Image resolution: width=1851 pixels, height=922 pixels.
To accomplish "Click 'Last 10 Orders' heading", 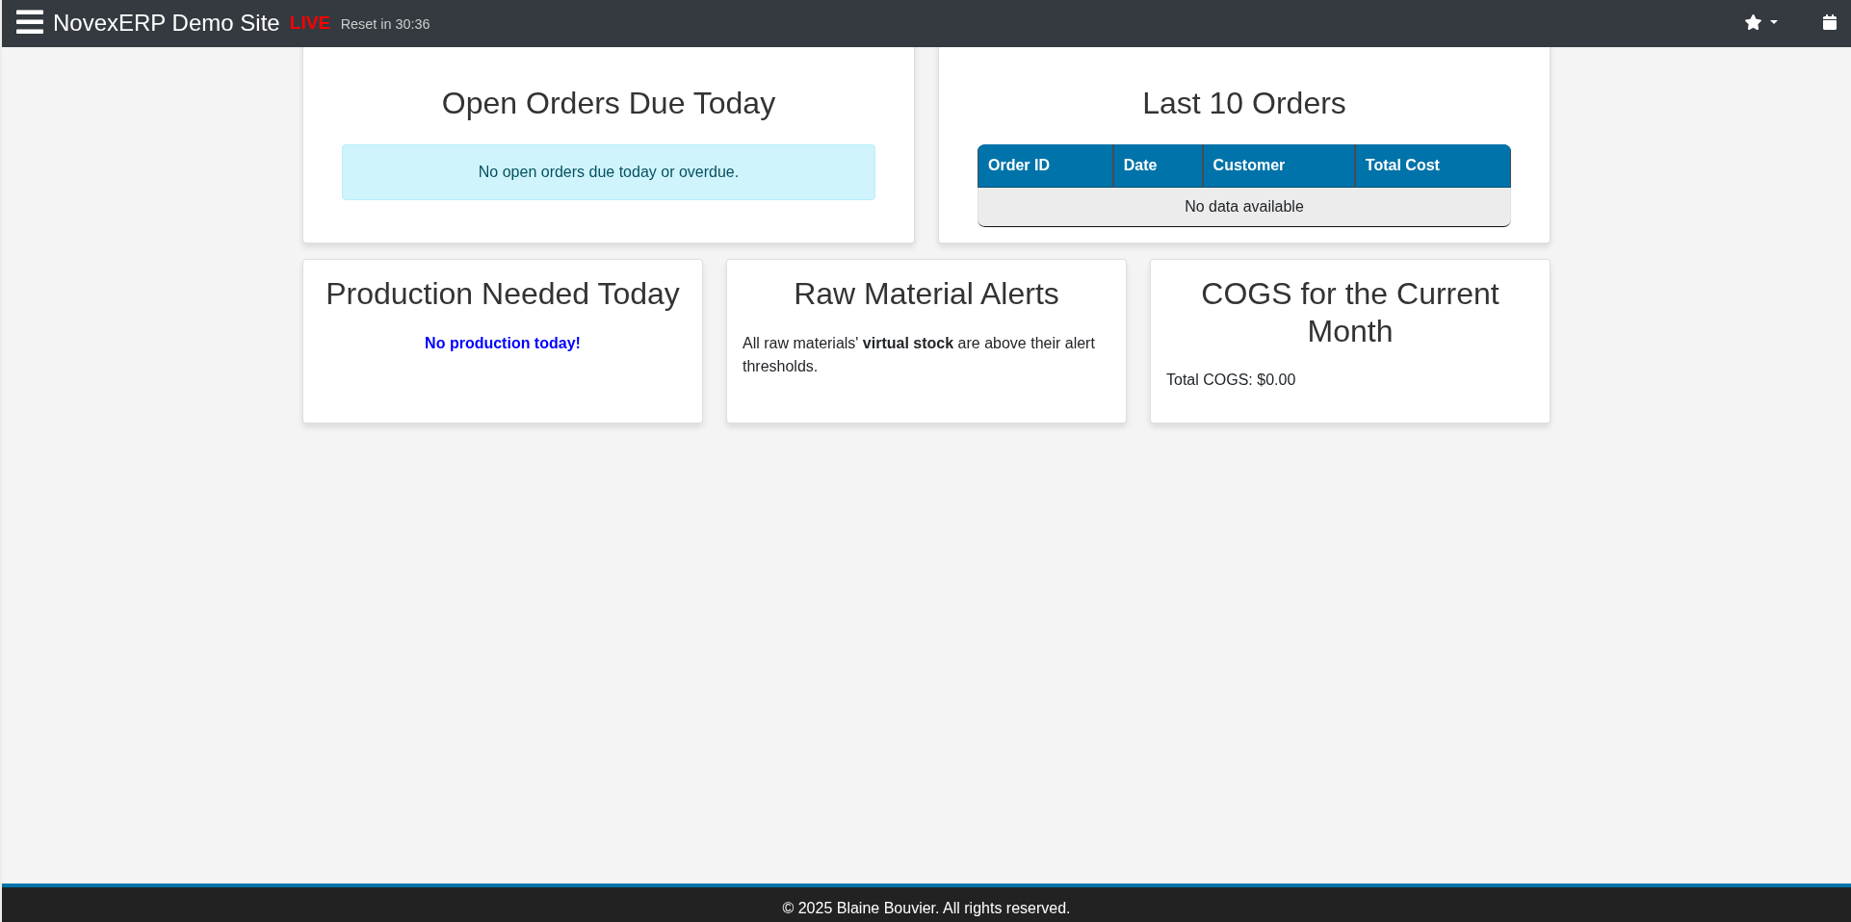I will coord(1244,103).
